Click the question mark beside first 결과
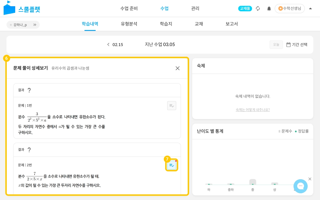This screenshot has height=200, width=320. (x=29, y=90)
